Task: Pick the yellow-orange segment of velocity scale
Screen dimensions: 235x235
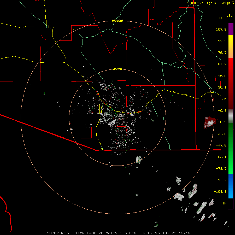Action: (x=231, y=46)
